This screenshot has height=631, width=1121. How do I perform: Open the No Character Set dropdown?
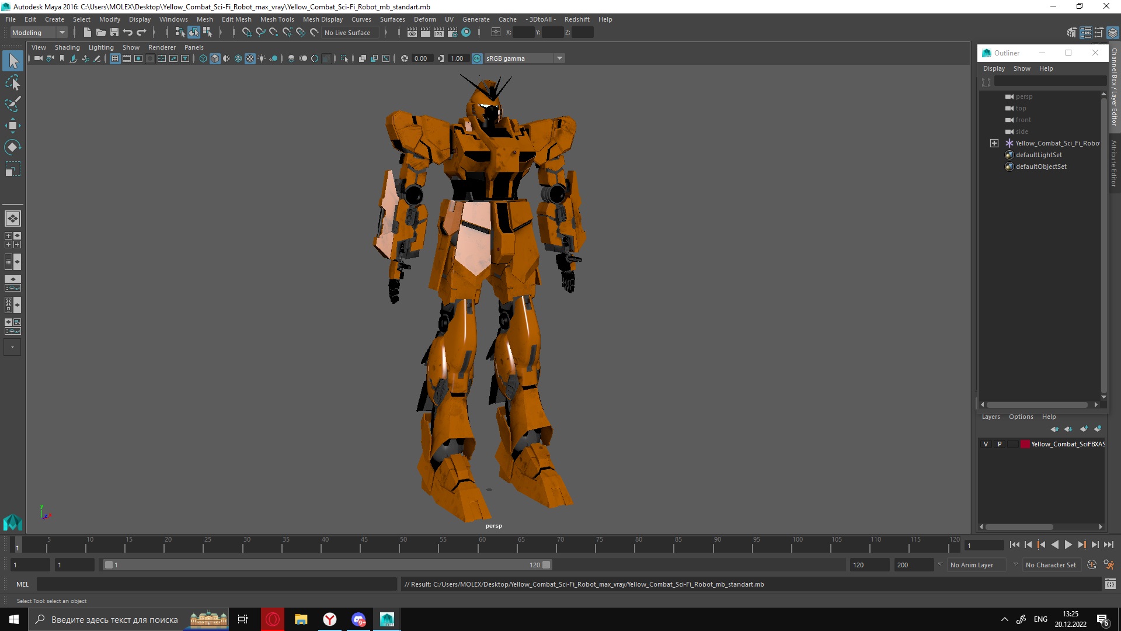tap(1053, 565)
